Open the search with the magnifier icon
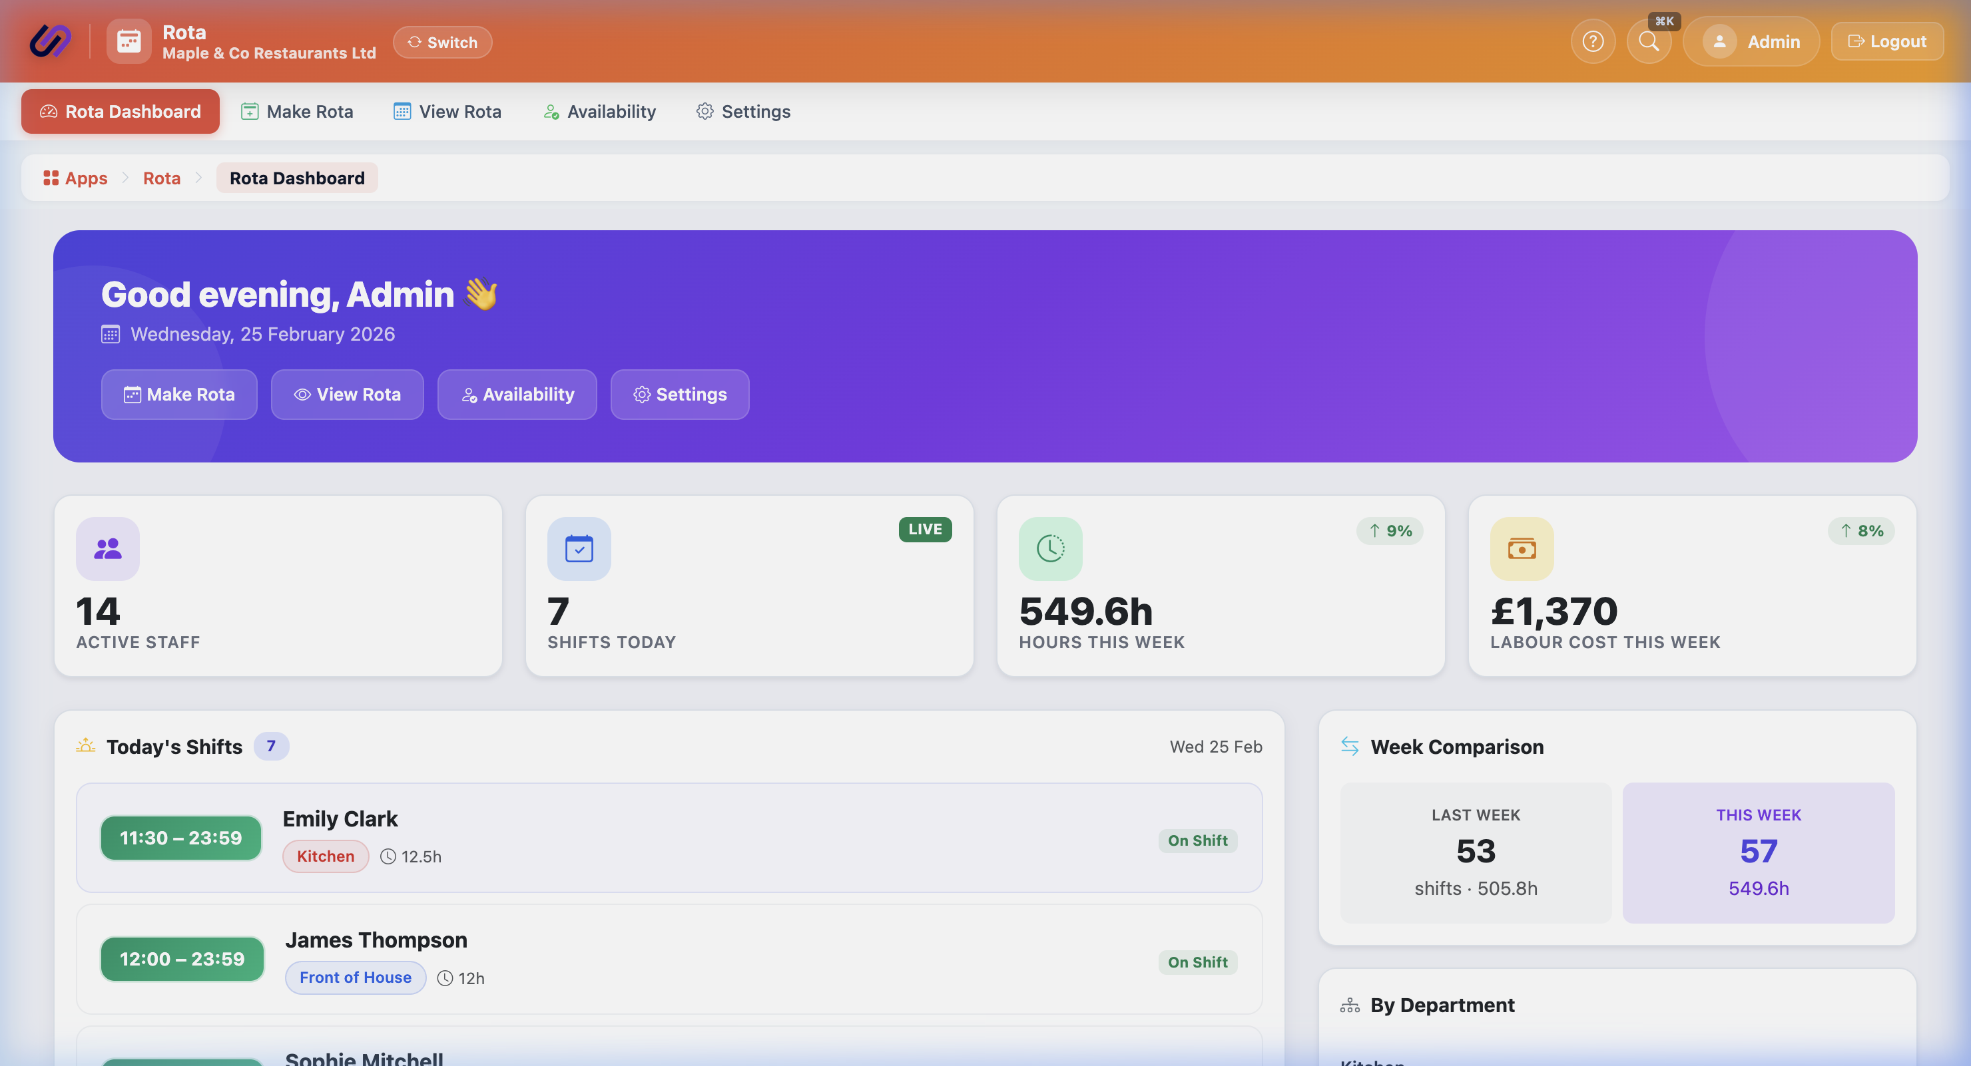This screenshot has height=1066, width=1971. (1649, 41)
